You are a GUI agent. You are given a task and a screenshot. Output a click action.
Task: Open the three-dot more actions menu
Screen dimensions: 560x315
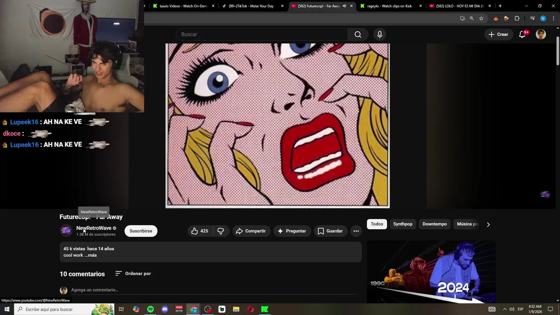pos(356,231)
